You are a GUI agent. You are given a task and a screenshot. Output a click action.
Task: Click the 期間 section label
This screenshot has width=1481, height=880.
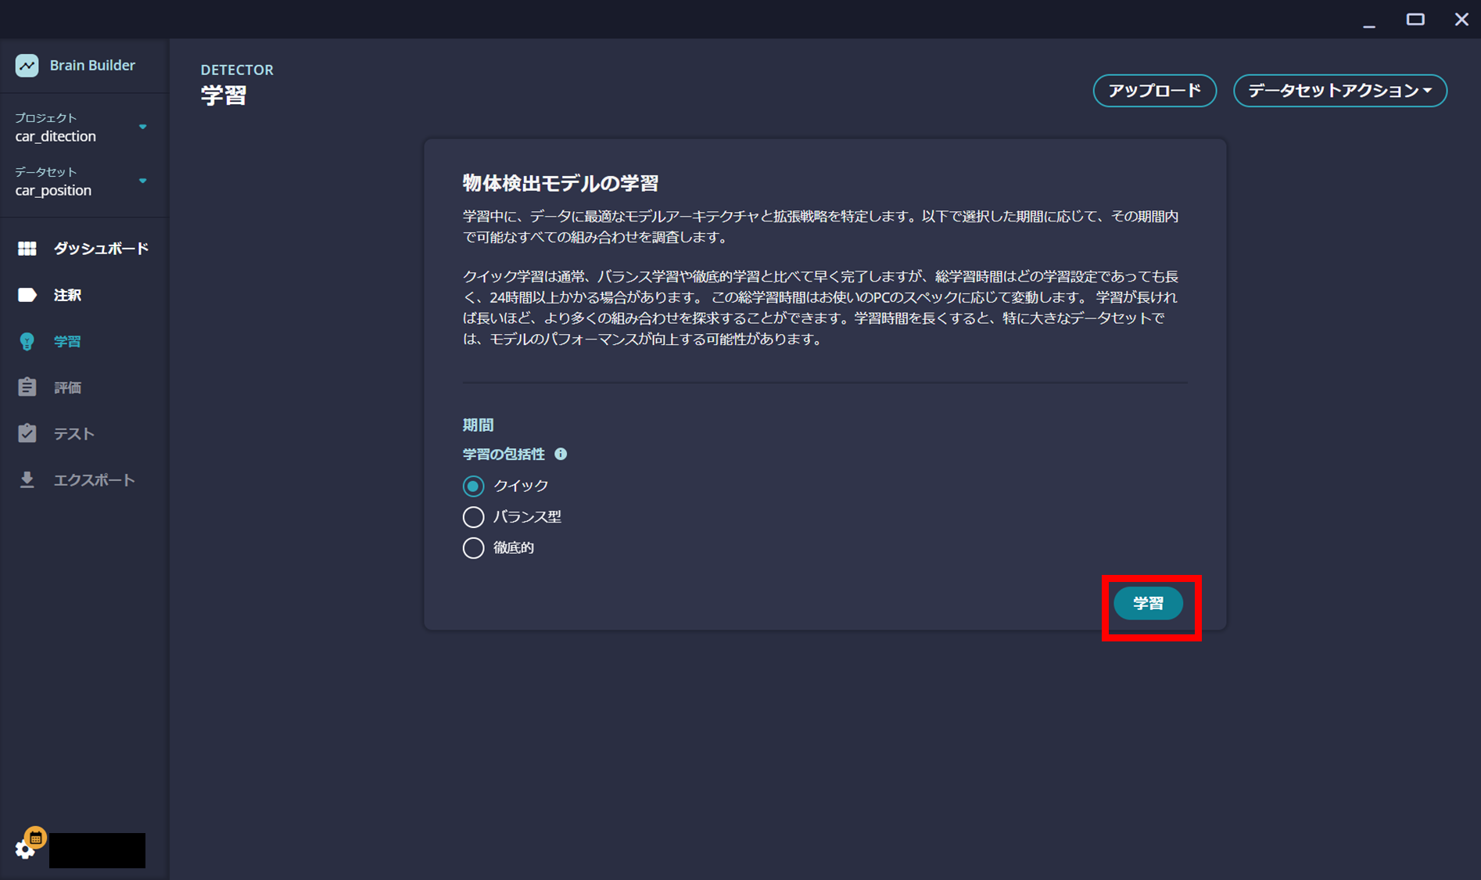point(478,425)
